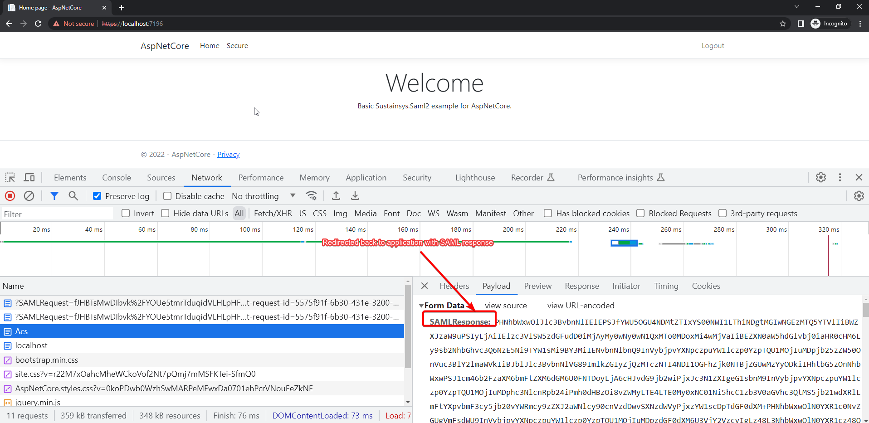The width and height of the screenshot is (869, 423).
Task: Filter requests by Fetch/XHR
Action: [x=273, y=213]
